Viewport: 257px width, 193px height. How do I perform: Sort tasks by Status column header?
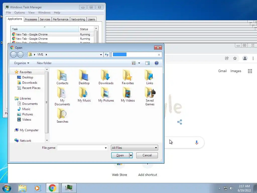point(86,29)
